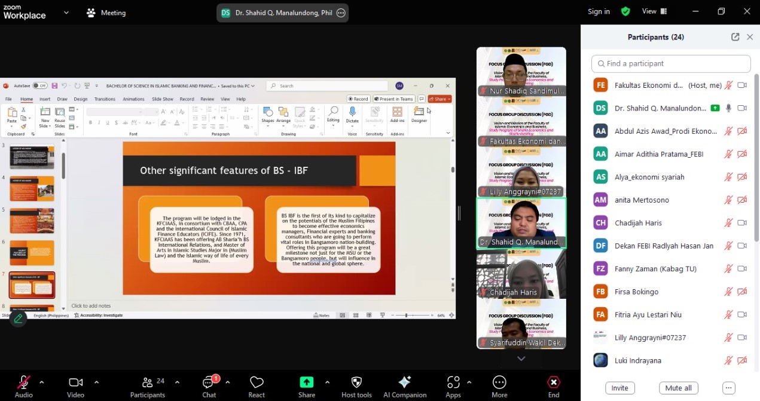Expand the Audio options arrow
The width and height of the screenshot is (760, 401).
click(x=41, y=382)
